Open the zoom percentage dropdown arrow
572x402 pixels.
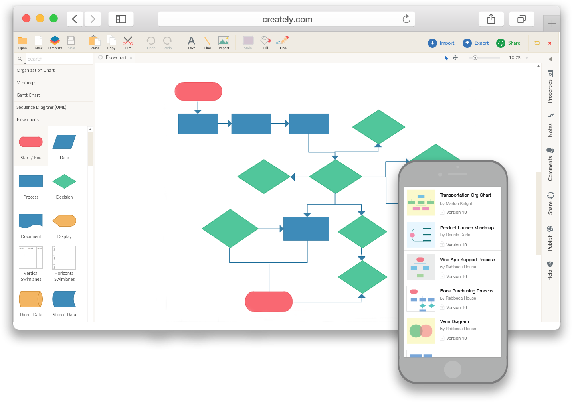(x=527, y=58)
